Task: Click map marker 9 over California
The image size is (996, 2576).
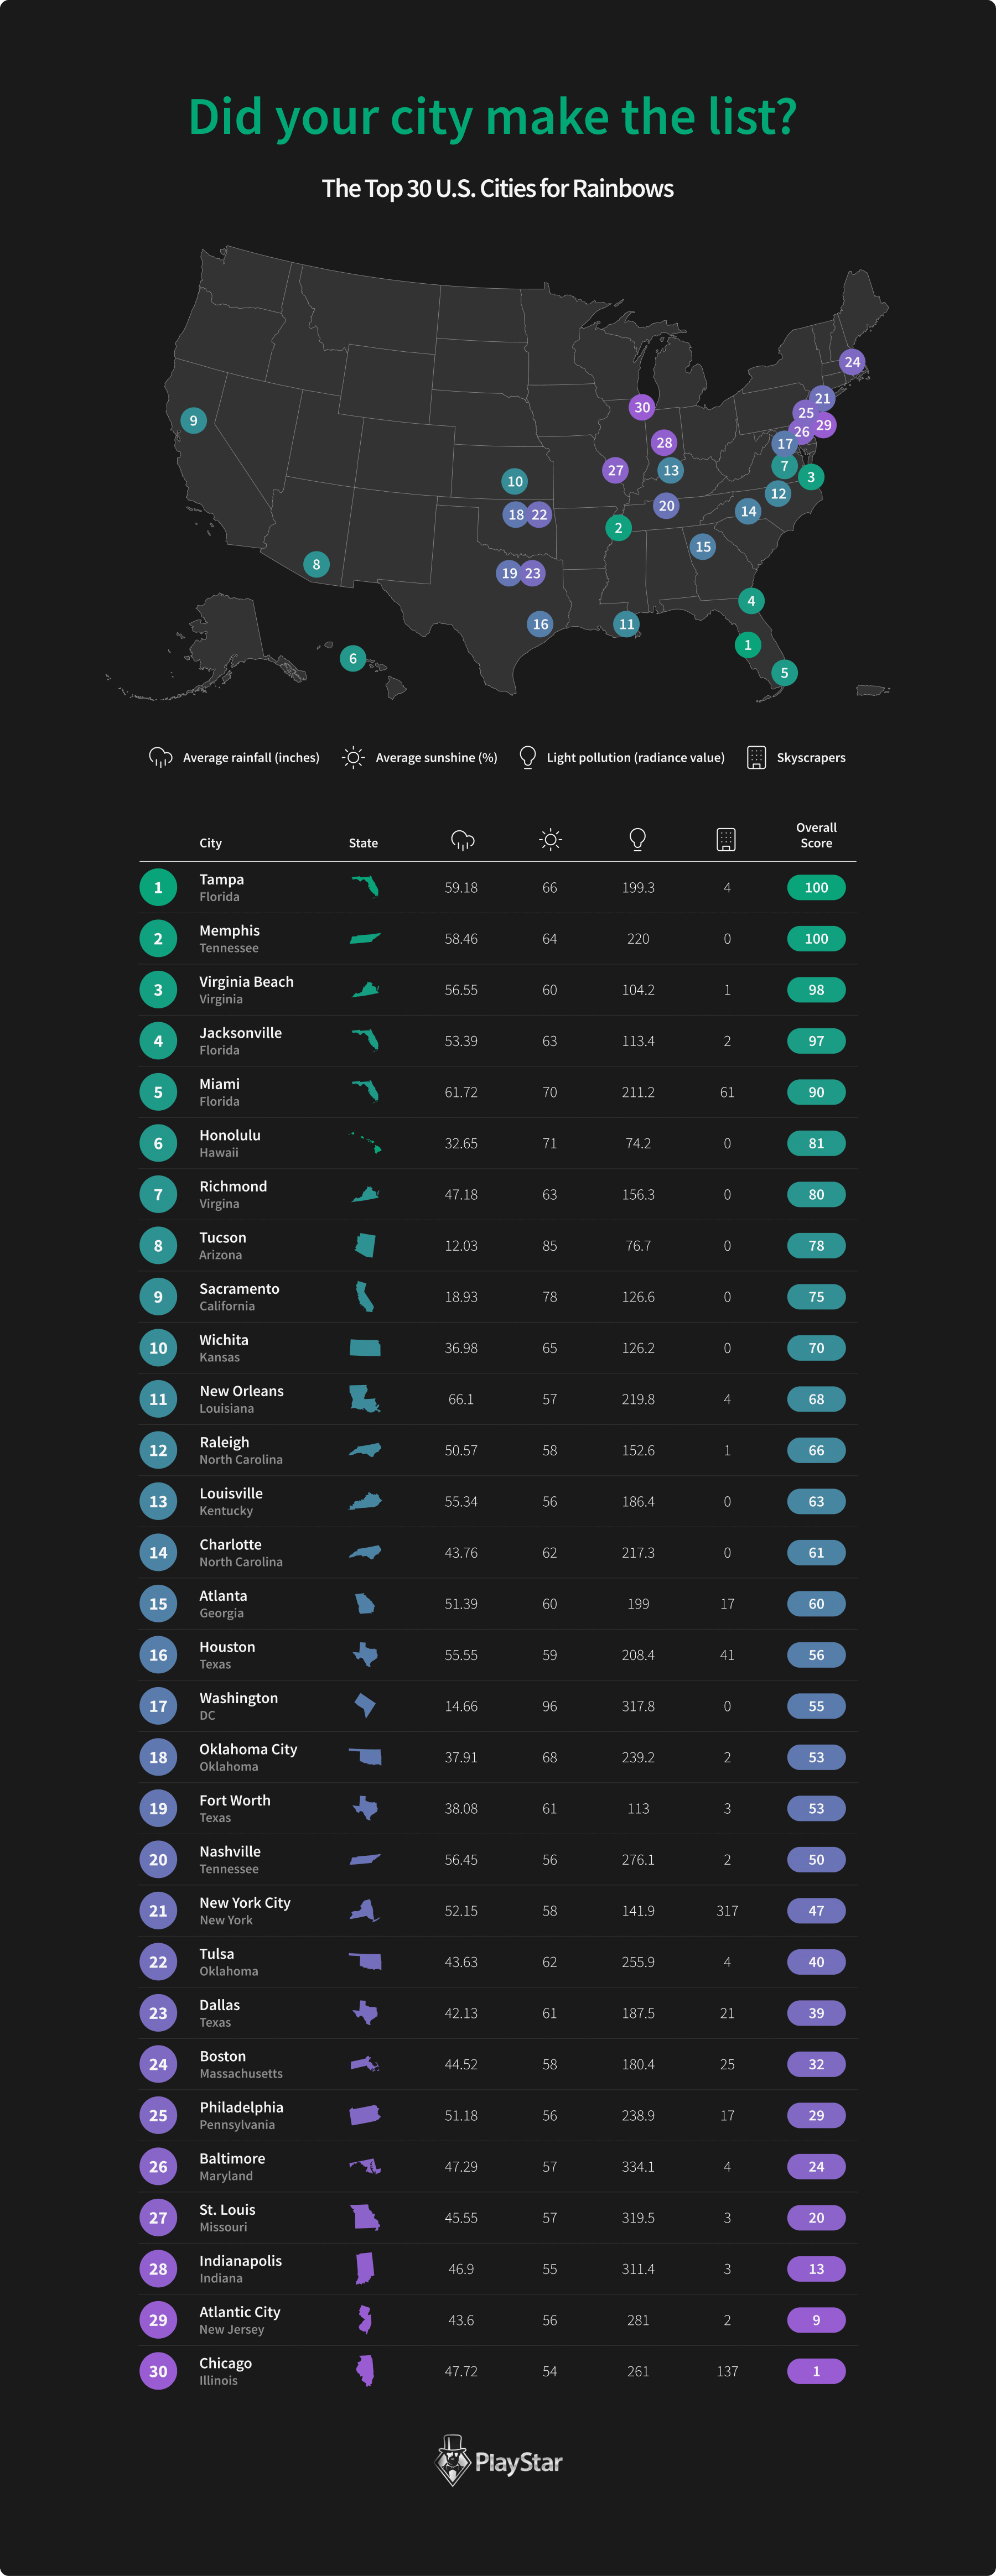Action: point(193,420)
